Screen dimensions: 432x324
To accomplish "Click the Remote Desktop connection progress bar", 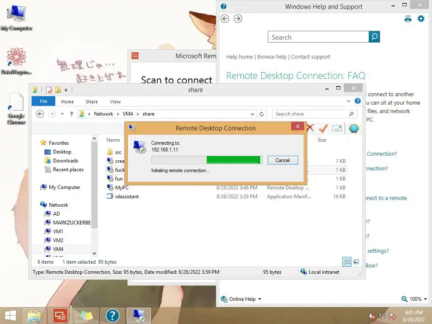I will point(207,160).
